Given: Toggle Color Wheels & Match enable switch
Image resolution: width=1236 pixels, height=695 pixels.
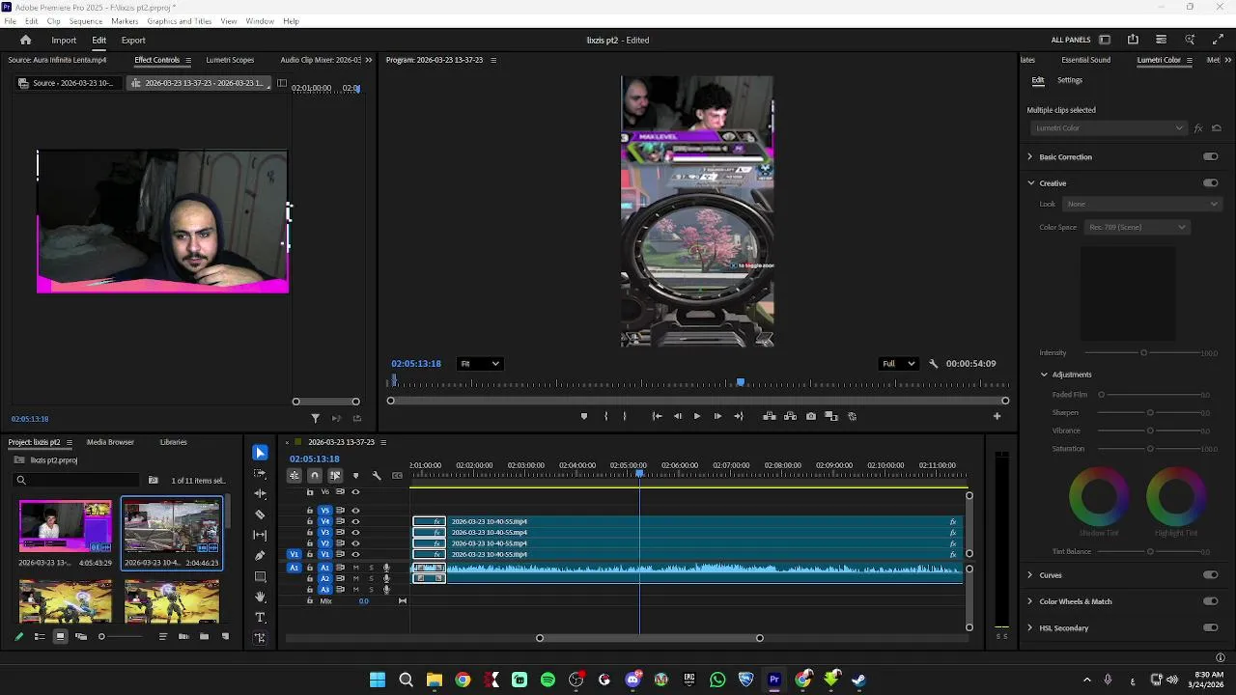Looking at the screenshot, I should pyautogui.click(x=1211, y=601).
